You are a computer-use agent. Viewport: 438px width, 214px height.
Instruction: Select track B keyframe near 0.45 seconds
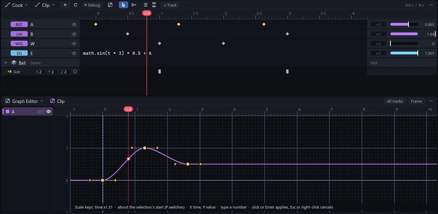pyautogui.click(x=128, y=34)
